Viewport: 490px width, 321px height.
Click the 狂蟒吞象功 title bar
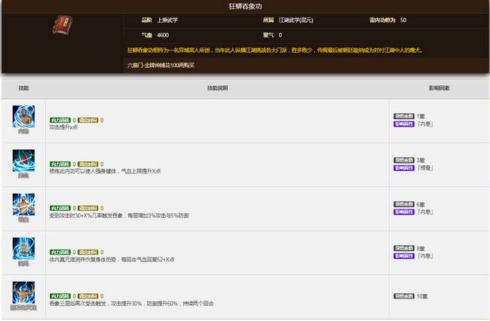[244, 6]
